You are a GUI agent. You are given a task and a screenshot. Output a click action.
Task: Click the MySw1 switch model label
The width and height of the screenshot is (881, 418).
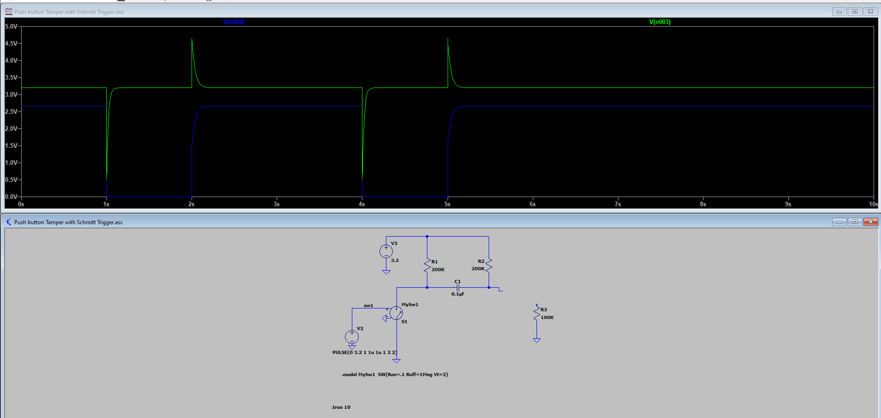click(x=410, y=304)
